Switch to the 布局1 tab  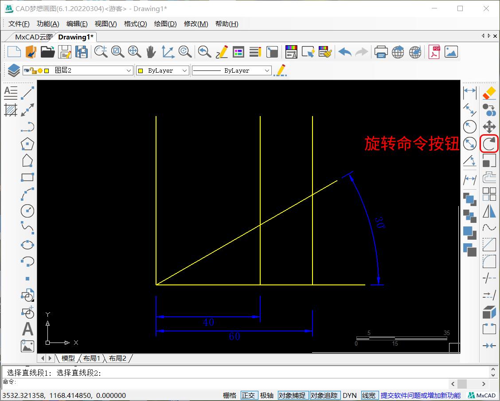pyautogui.click(x=92, y=358)
